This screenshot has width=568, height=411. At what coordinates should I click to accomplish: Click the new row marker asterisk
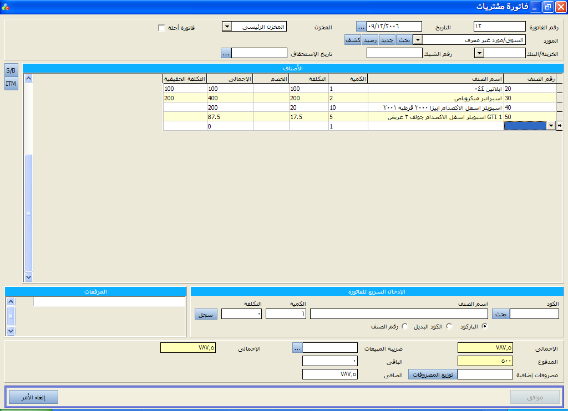pyautogui.click(x=560, y=126)
